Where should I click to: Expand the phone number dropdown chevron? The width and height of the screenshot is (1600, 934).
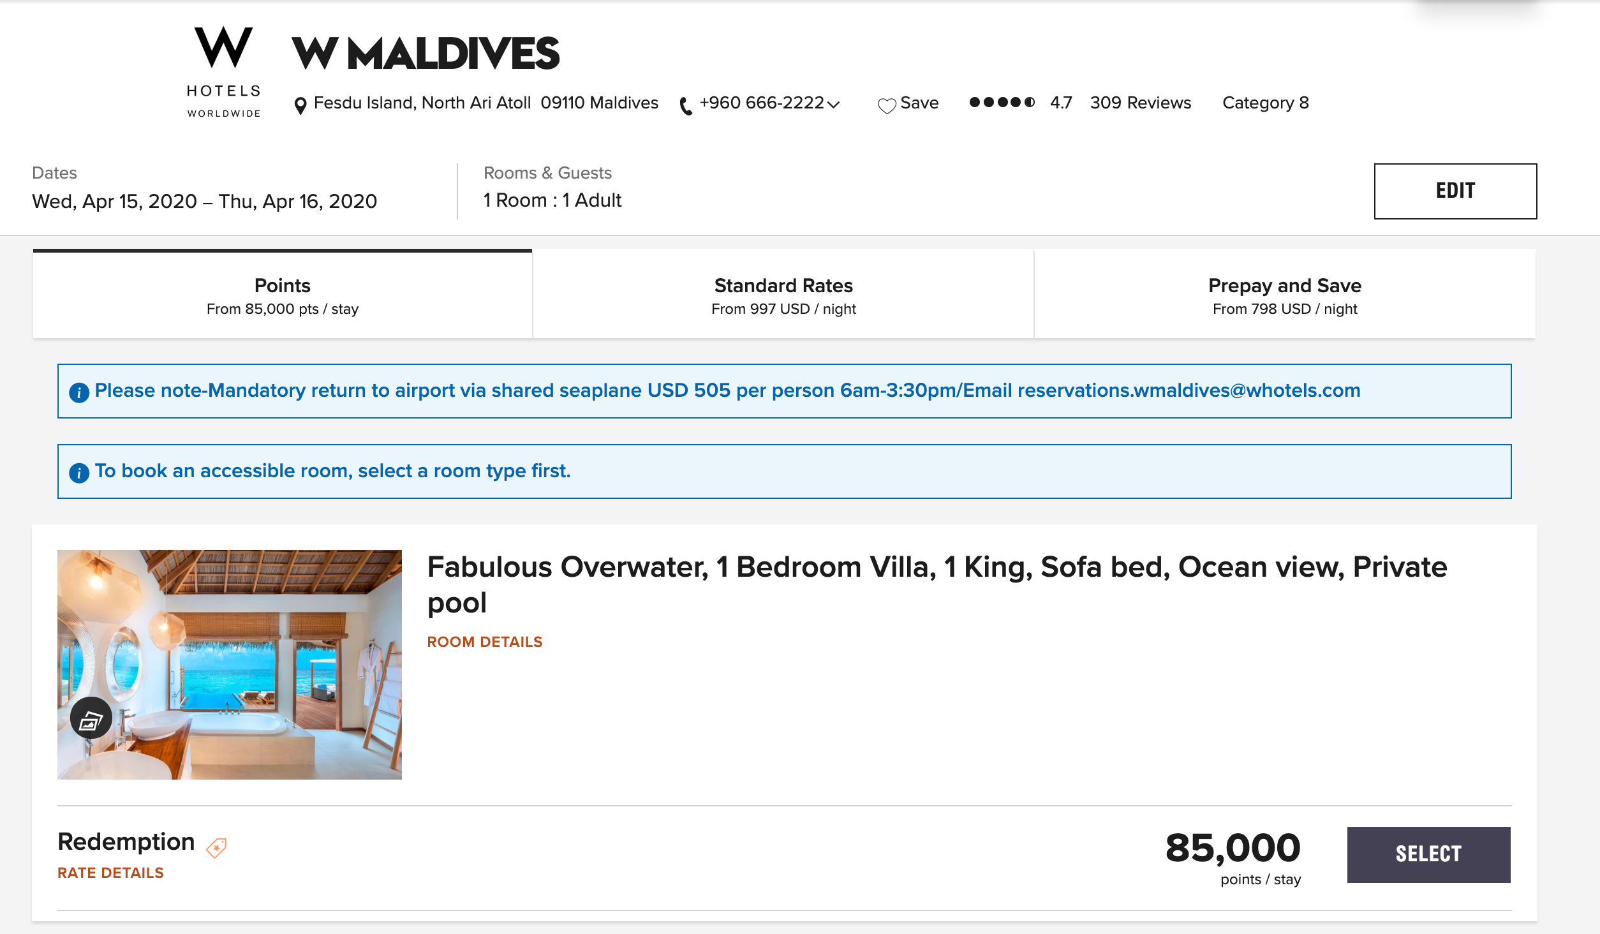point(833,105)
